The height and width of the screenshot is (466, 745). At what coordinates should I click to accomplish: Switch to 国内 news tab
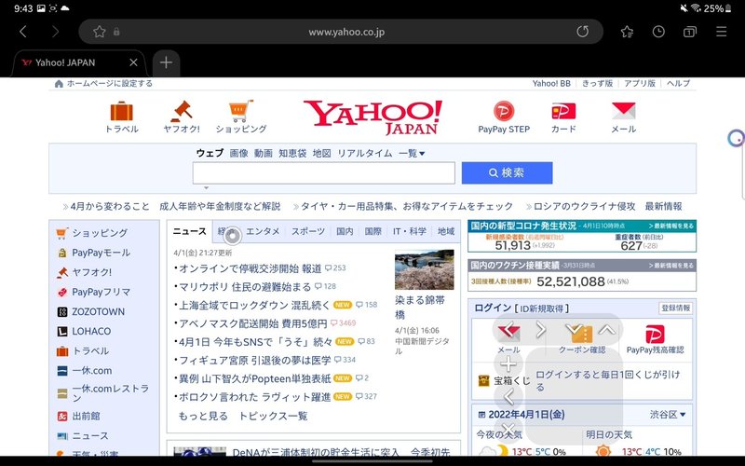tap(345, 231)
